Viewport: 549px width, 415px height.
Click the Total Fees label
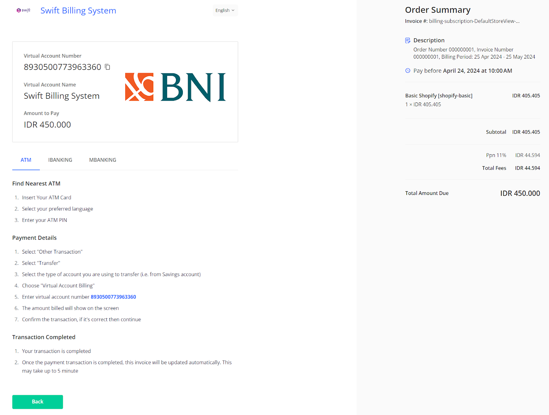[494, 168]
